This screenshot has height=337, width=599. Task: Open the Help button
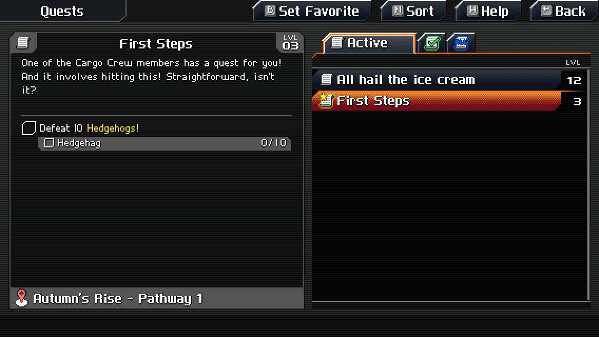(488, 11)
